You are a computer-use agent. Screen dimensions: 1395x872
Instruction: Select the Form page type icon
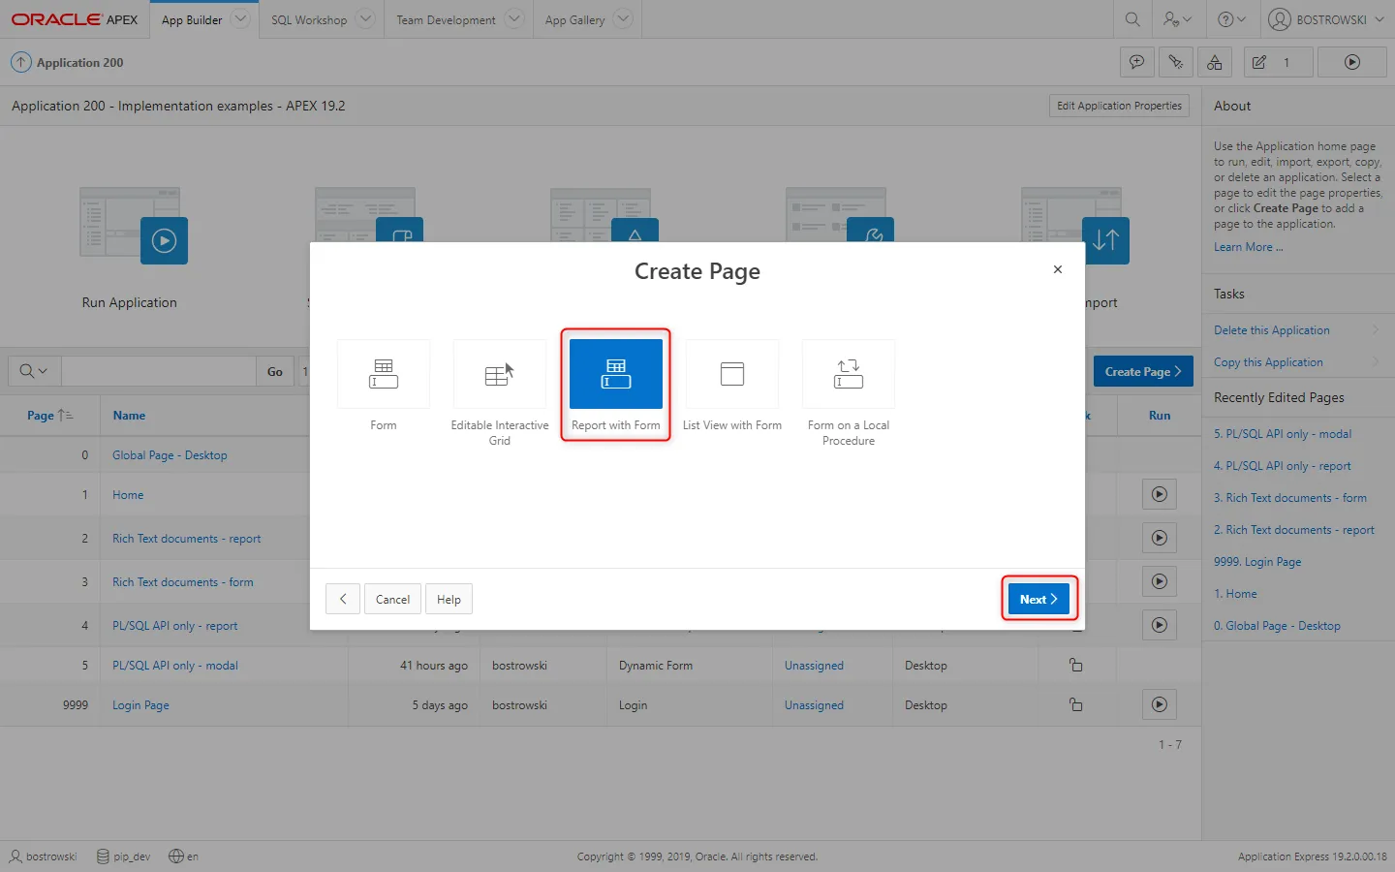click(x=383, y=375)
